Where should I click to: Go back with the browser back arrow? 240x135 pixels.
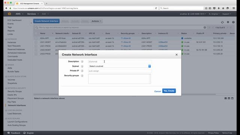6,8
